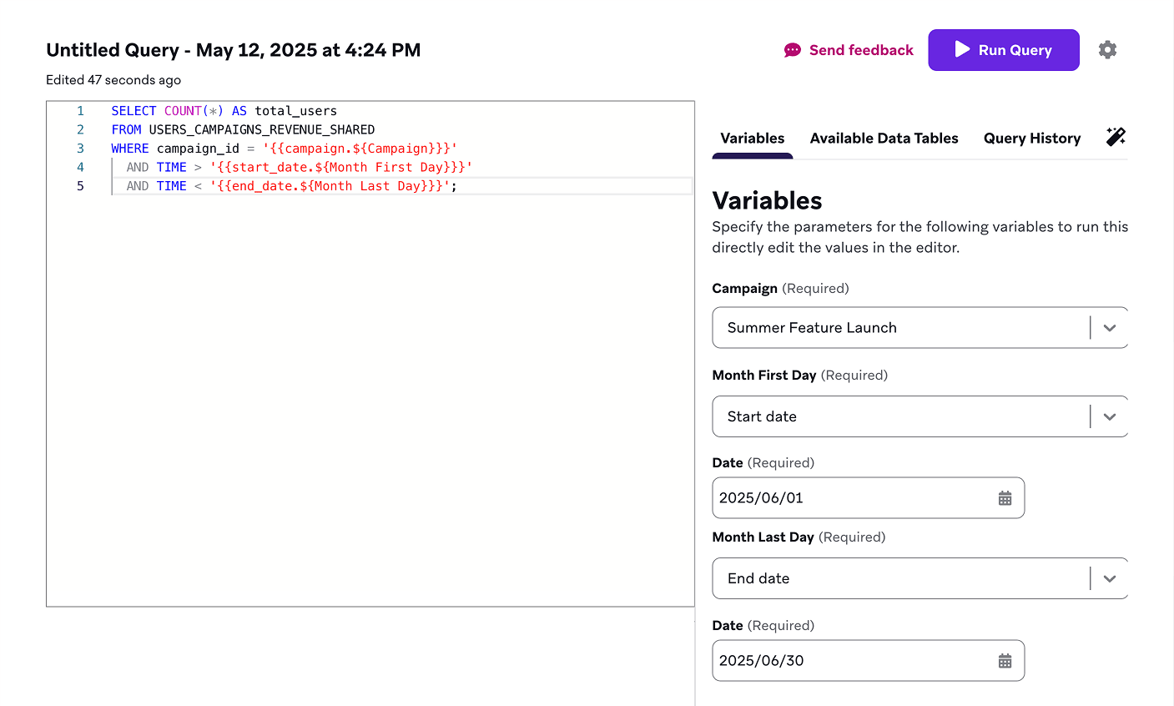Click the start date field showing 2025/06/01
Viewport: 1174px width, 706px height.
point(851,497)
